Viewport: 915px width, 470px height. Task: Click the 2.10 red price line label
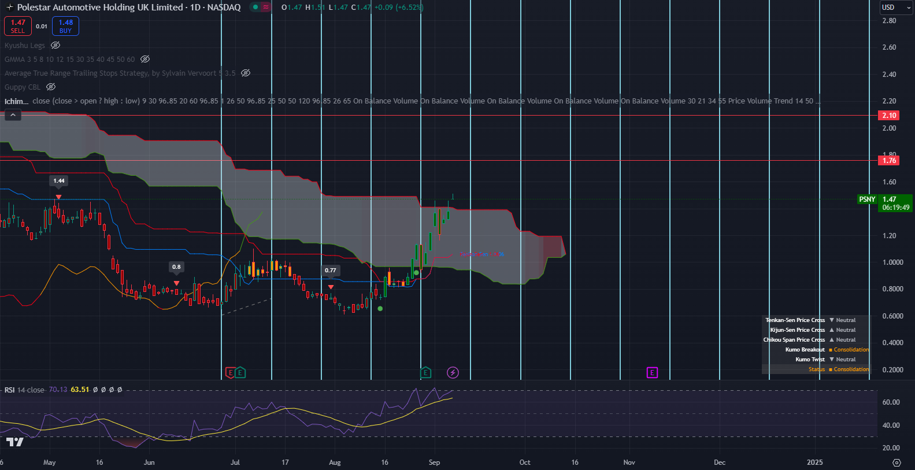click(x=889, y=116)
